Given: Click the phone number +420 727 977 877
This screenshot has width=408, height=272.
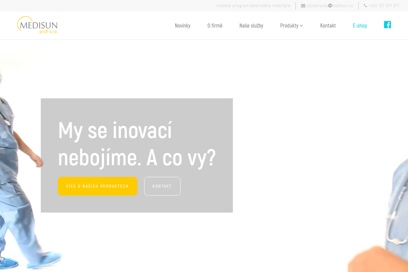Looking at the screenshot, I should 384,6.
